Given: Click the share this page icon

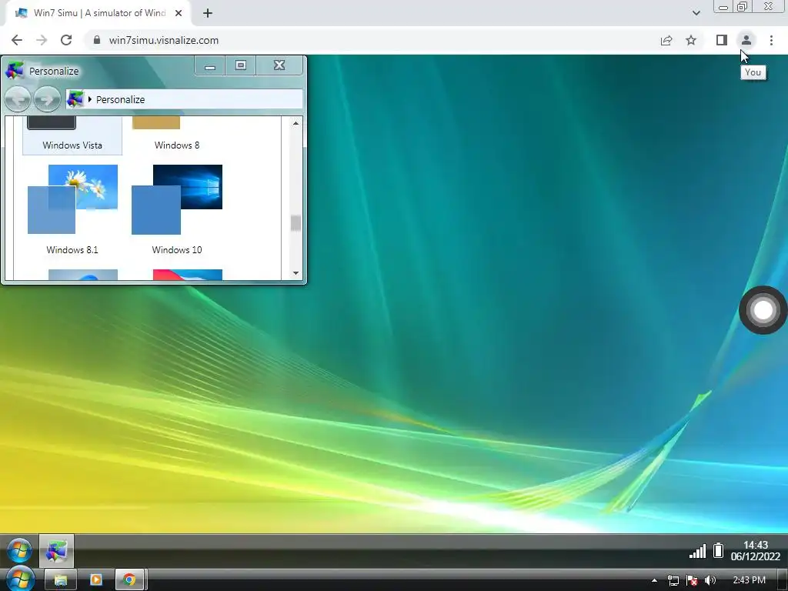Looking at the screenshot, I should point(666,40).
